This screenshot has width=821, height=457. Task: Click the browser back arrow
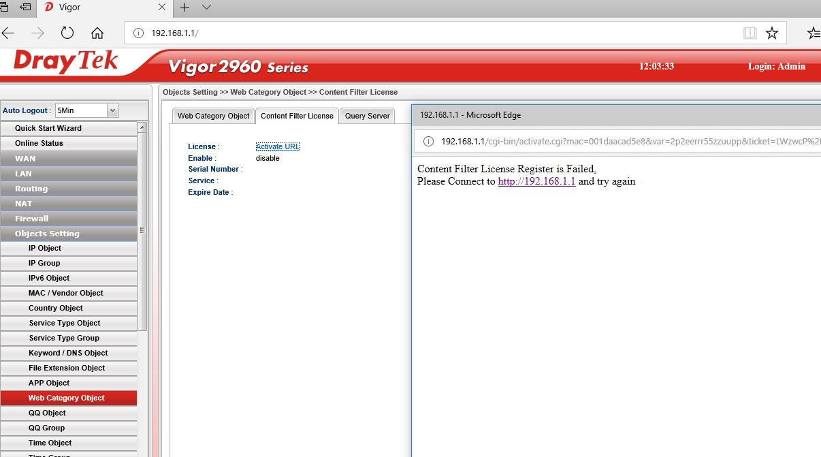click(x=8, y=33)
